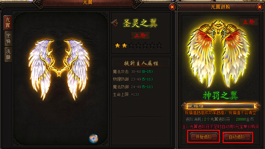Click the first gold star rating
Viewport: 265px width, 149px height.
118,45
